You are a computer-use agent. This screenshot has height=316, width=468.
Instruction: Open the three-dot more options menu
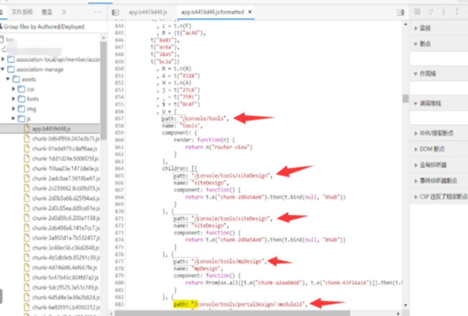click(98, 12)
